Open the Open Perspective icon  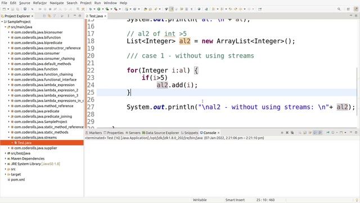348,9
